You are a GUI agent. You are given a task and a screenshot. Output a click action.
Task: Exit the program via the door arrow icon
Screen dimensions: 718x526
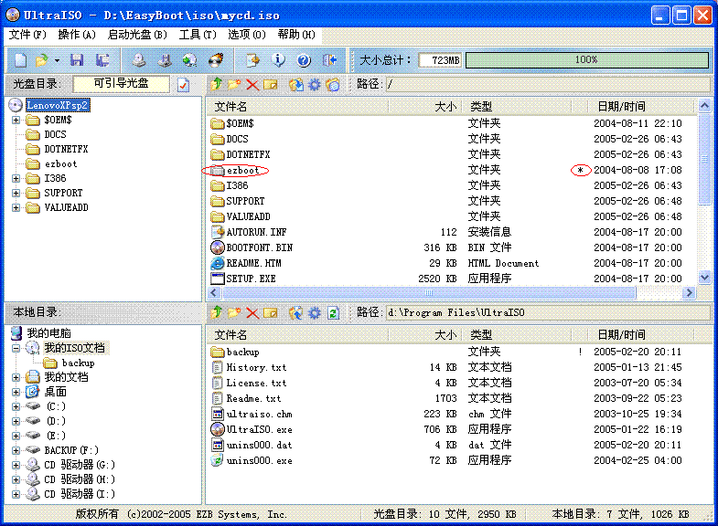coord(329,60)
